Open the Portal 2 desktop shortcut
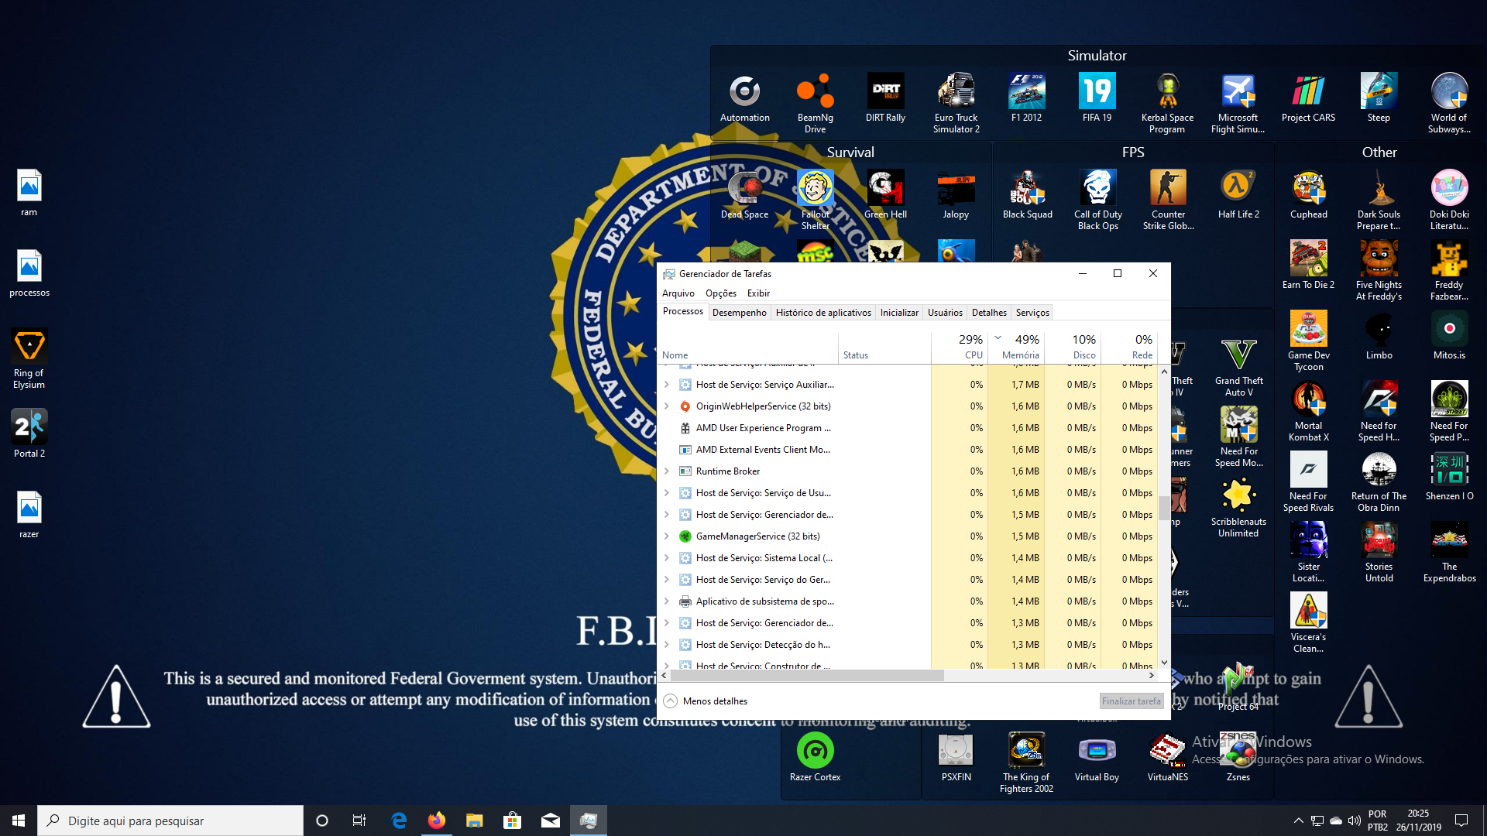 tap(29, 433)
